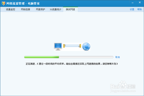Cancel the speed test with 取消
144x96 pixels.
pos(117,57)
